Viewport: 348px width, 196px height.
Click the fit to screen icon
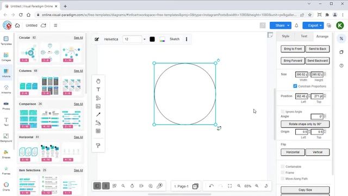point(229,186)
